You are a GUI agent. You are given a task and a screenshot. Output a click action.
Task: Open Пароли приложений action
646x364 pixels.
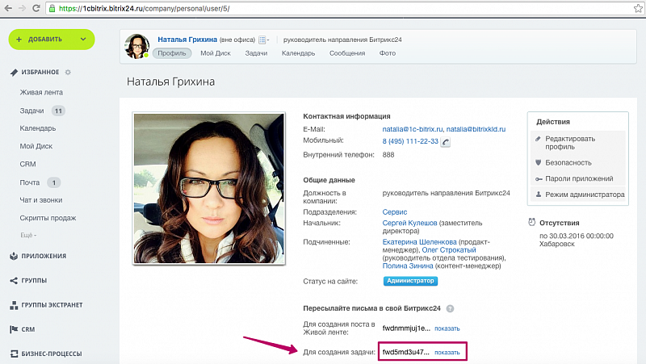579,178
